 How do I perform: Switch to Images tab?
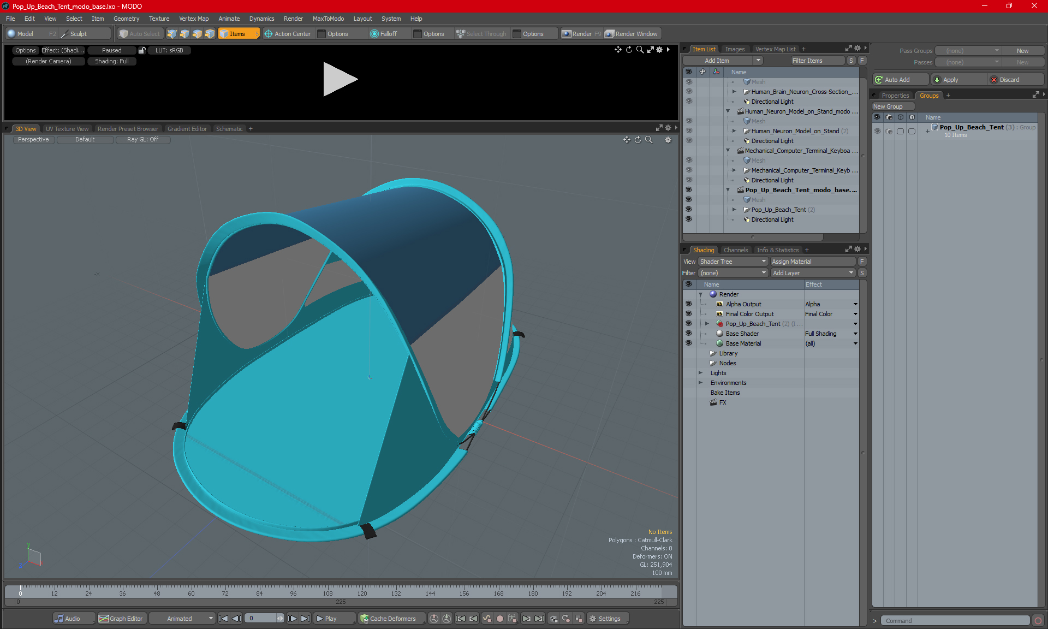[735, 49]
